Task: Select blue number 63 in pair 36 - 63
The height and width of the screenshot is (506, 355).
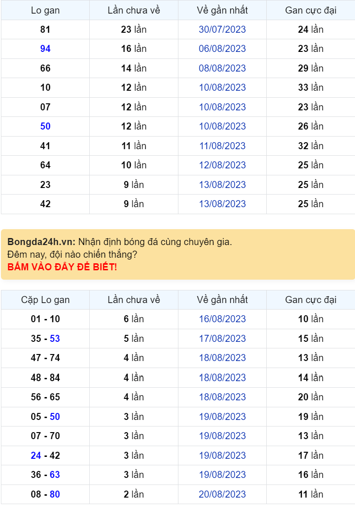Action: (55, 475)
